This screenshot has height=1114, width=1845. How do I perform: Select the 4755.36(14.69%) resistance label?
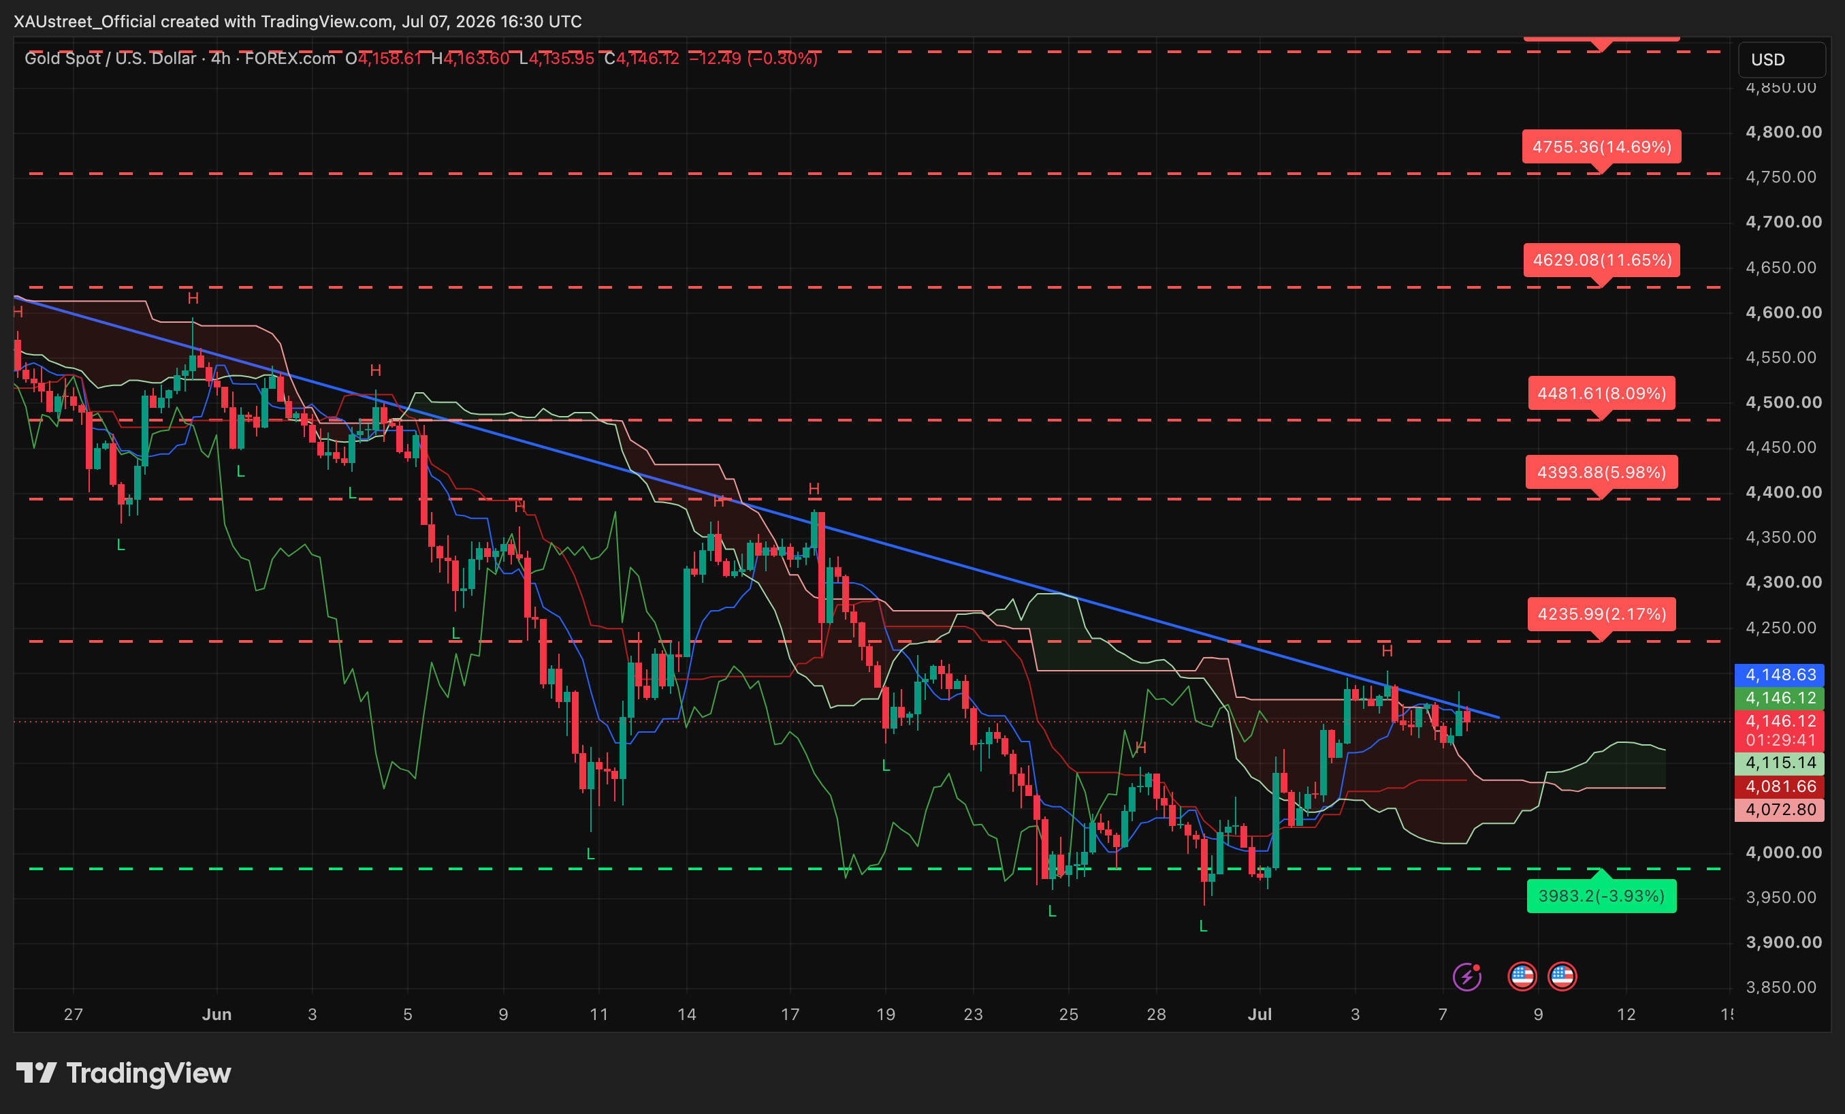(x=1602, y=147)
